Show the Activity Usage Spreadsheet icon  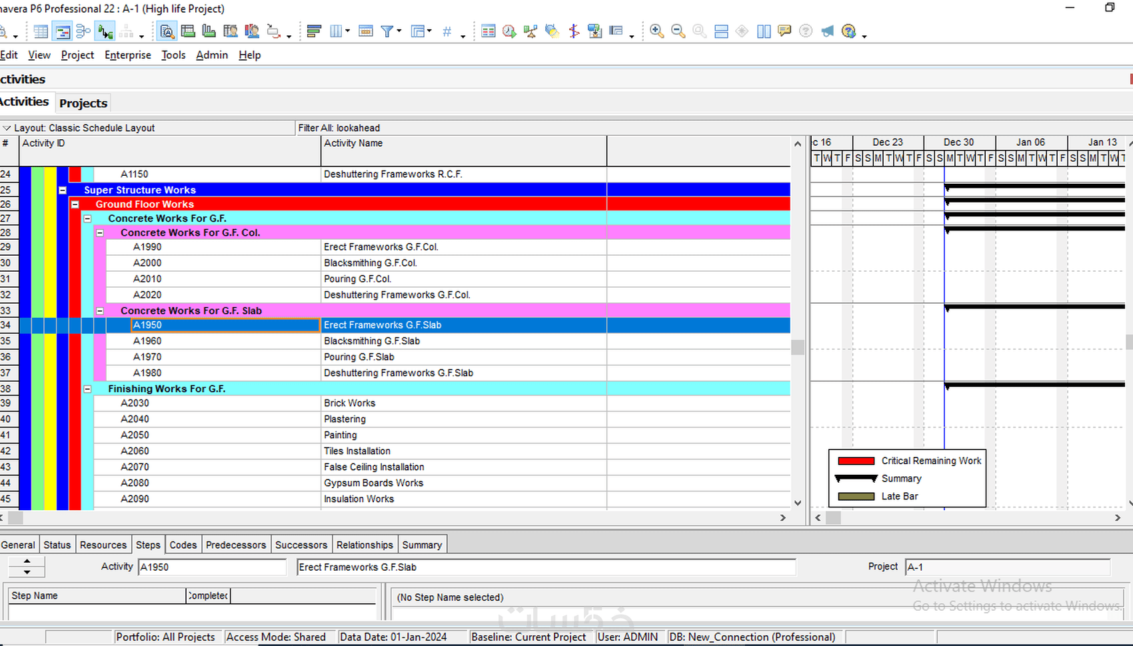188,31
